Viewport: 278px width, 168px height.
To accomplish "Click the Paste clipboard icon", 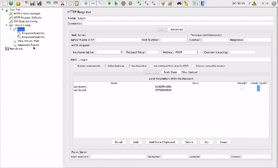I will pos(77,3).
